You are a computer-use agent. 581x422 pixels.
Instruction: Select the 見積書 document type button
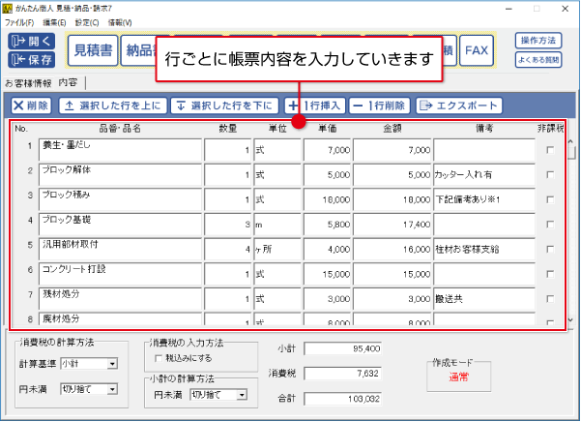coord(93,50)
